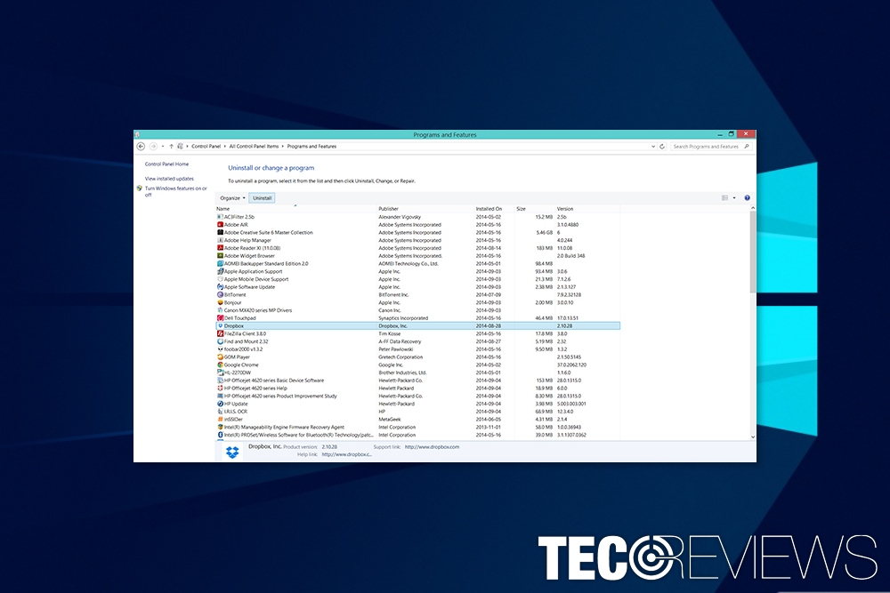Select the Dell Touchpad icon

[x=220, y=318]
